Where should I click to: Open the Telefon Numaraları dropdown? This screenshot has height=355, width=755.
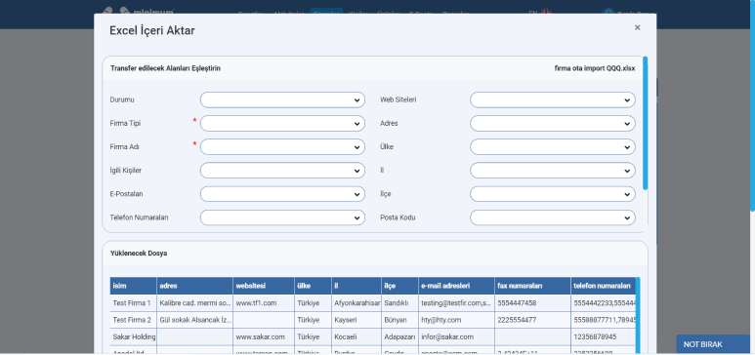[x=282, y=217]
